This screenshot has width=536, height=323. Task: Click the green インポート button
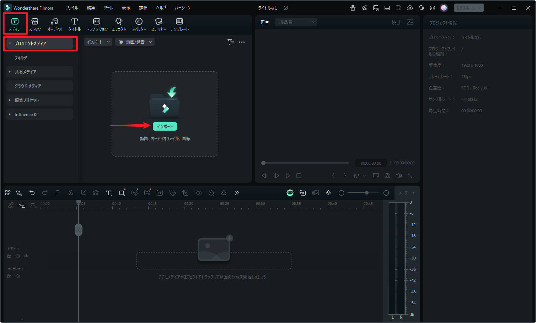pos(165,126)
